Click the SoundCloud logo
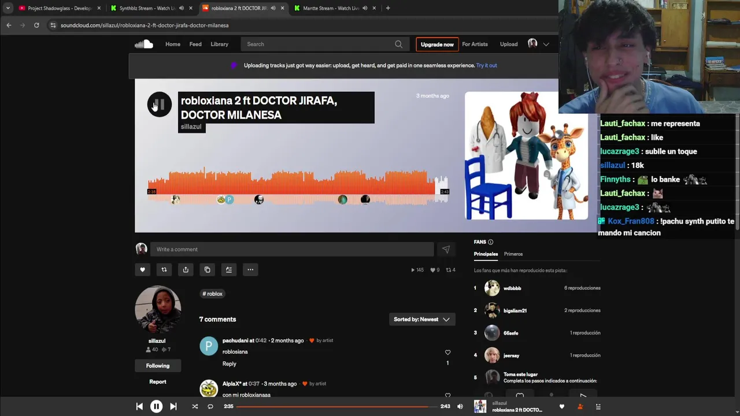The image size is (740, 416). [144, 44]
